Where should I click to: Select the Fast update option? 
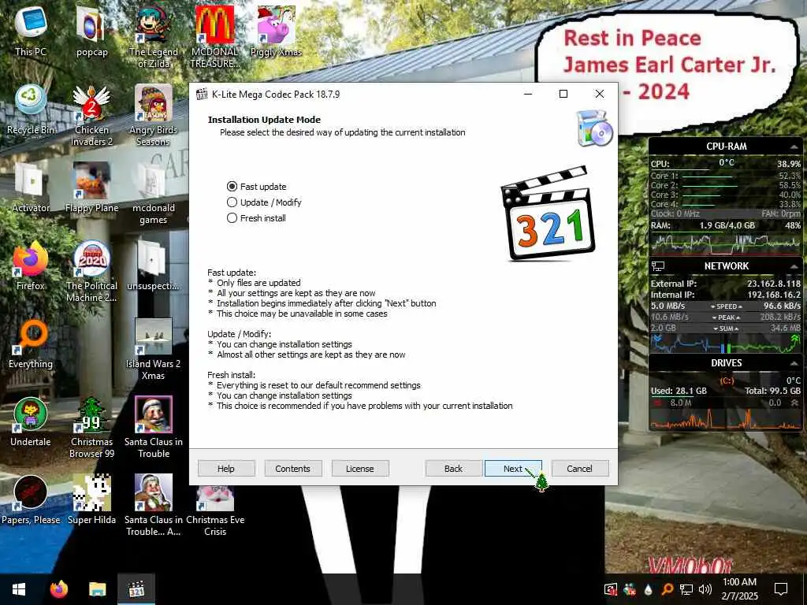(256, 187)
